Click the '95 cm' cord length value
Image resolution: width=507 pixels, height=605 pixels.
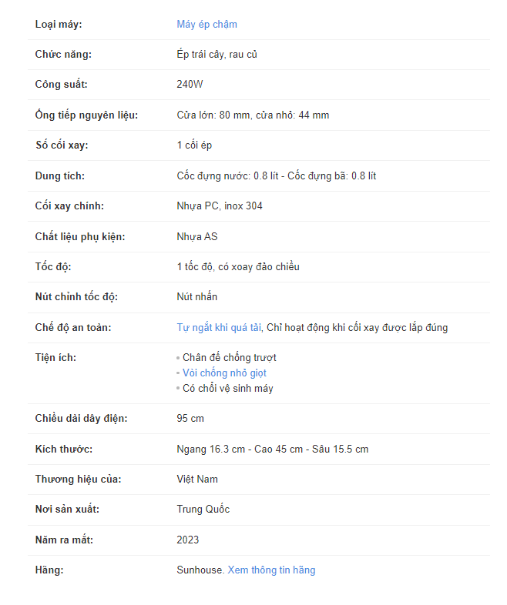point(190,419)
